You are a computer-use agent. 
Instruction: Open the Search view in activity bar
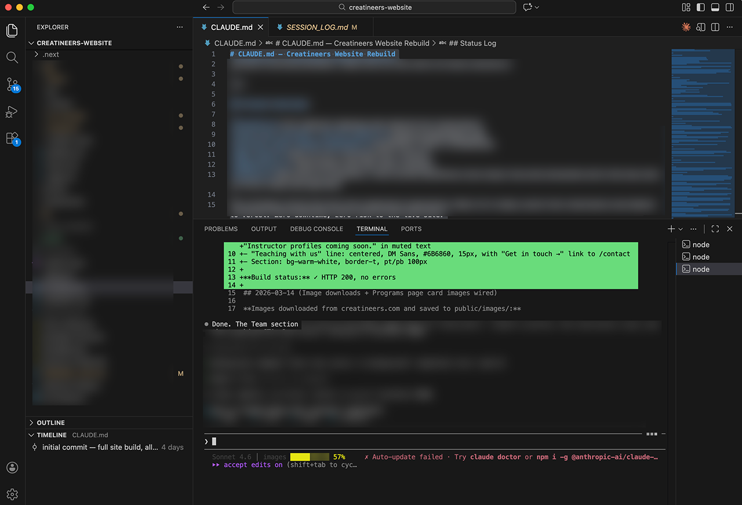click(12, 57)
